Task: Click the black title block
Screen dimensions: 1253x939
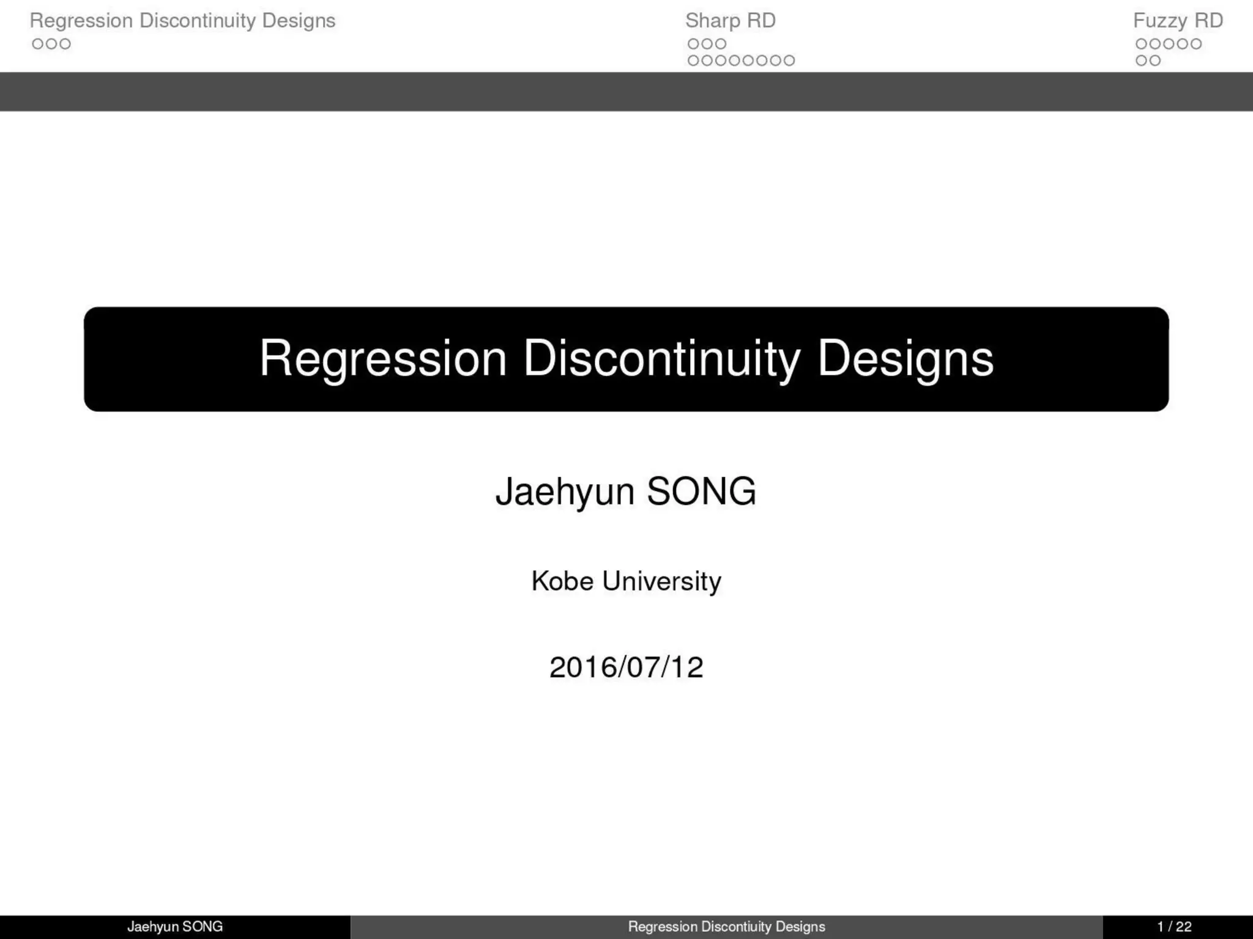Action: pos(626,359)
